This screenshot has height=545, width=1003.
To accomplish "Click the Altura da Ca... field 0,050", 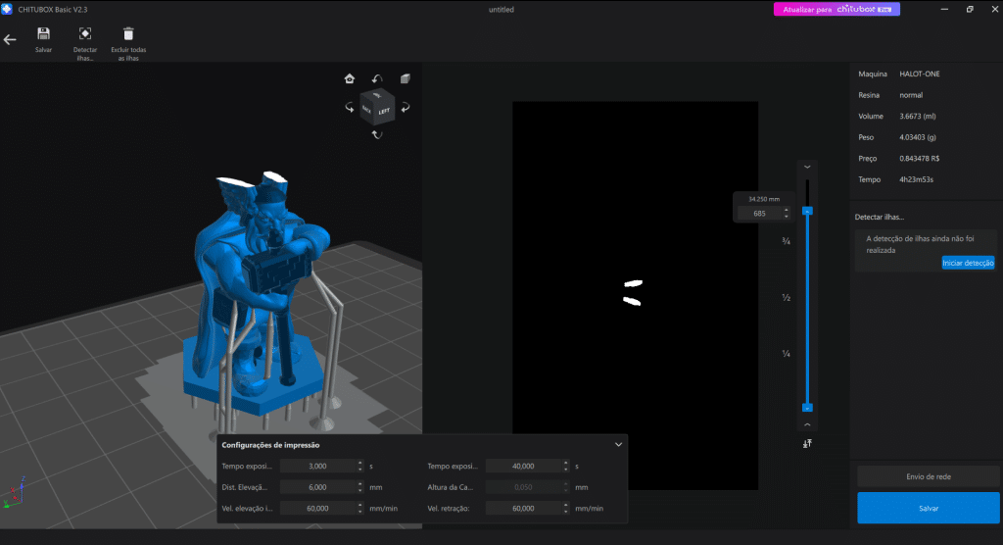I will (x=523, y=487).
